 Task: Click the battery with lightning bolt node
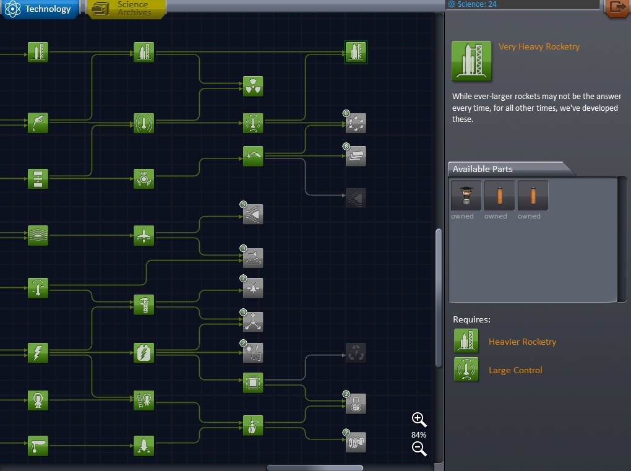pos(144,353)
